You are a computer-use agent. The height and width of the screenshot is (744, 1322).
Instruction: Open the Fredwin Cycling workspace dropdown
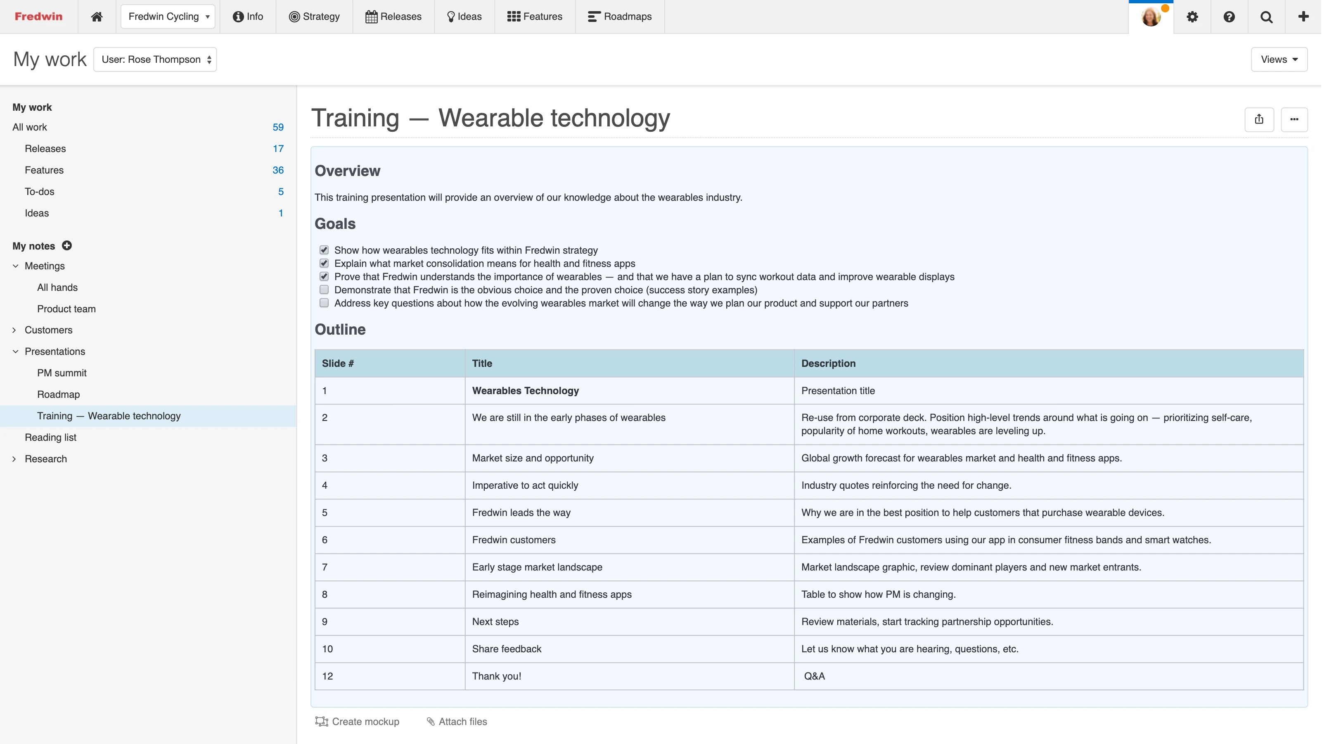coord(168,17)
